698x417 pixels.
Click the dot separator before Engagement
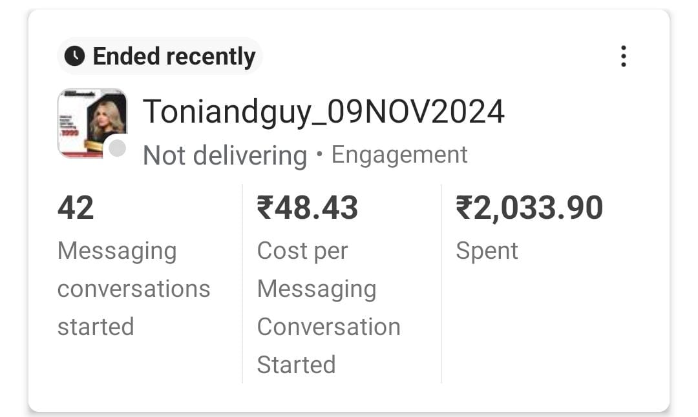tap(319, 155)
